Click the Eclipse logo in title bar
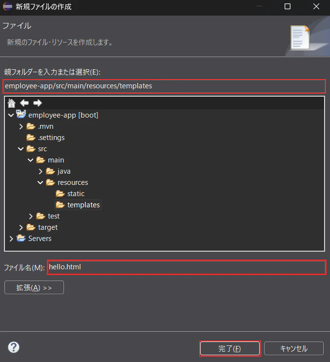 pos(7,6)
